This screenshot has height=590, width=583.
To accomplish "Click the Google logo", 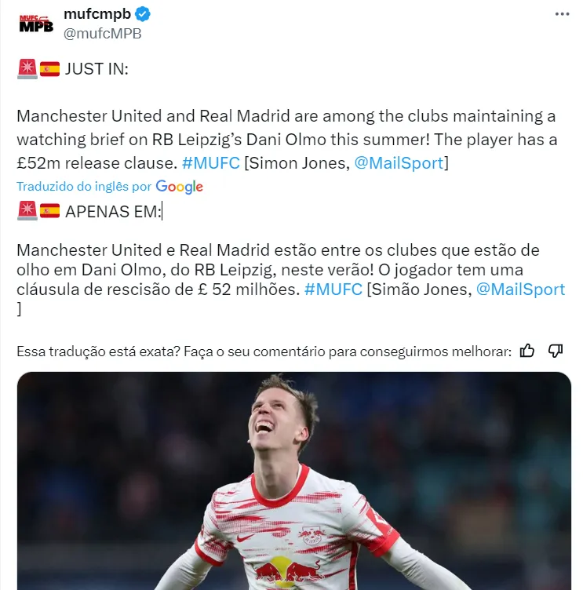I will tap(180, 187).
